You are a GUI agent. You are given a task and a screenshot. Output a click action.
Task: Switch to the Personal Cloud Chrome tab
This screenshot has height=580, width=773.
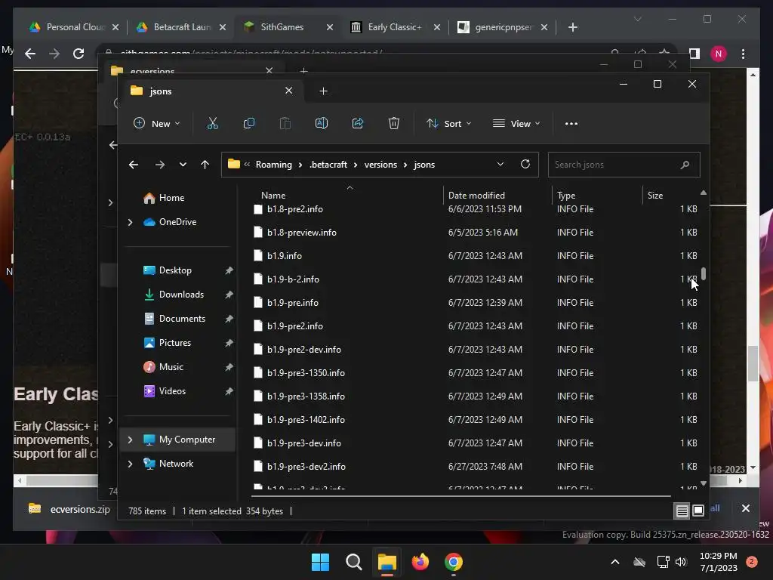[x=74, y=27]
